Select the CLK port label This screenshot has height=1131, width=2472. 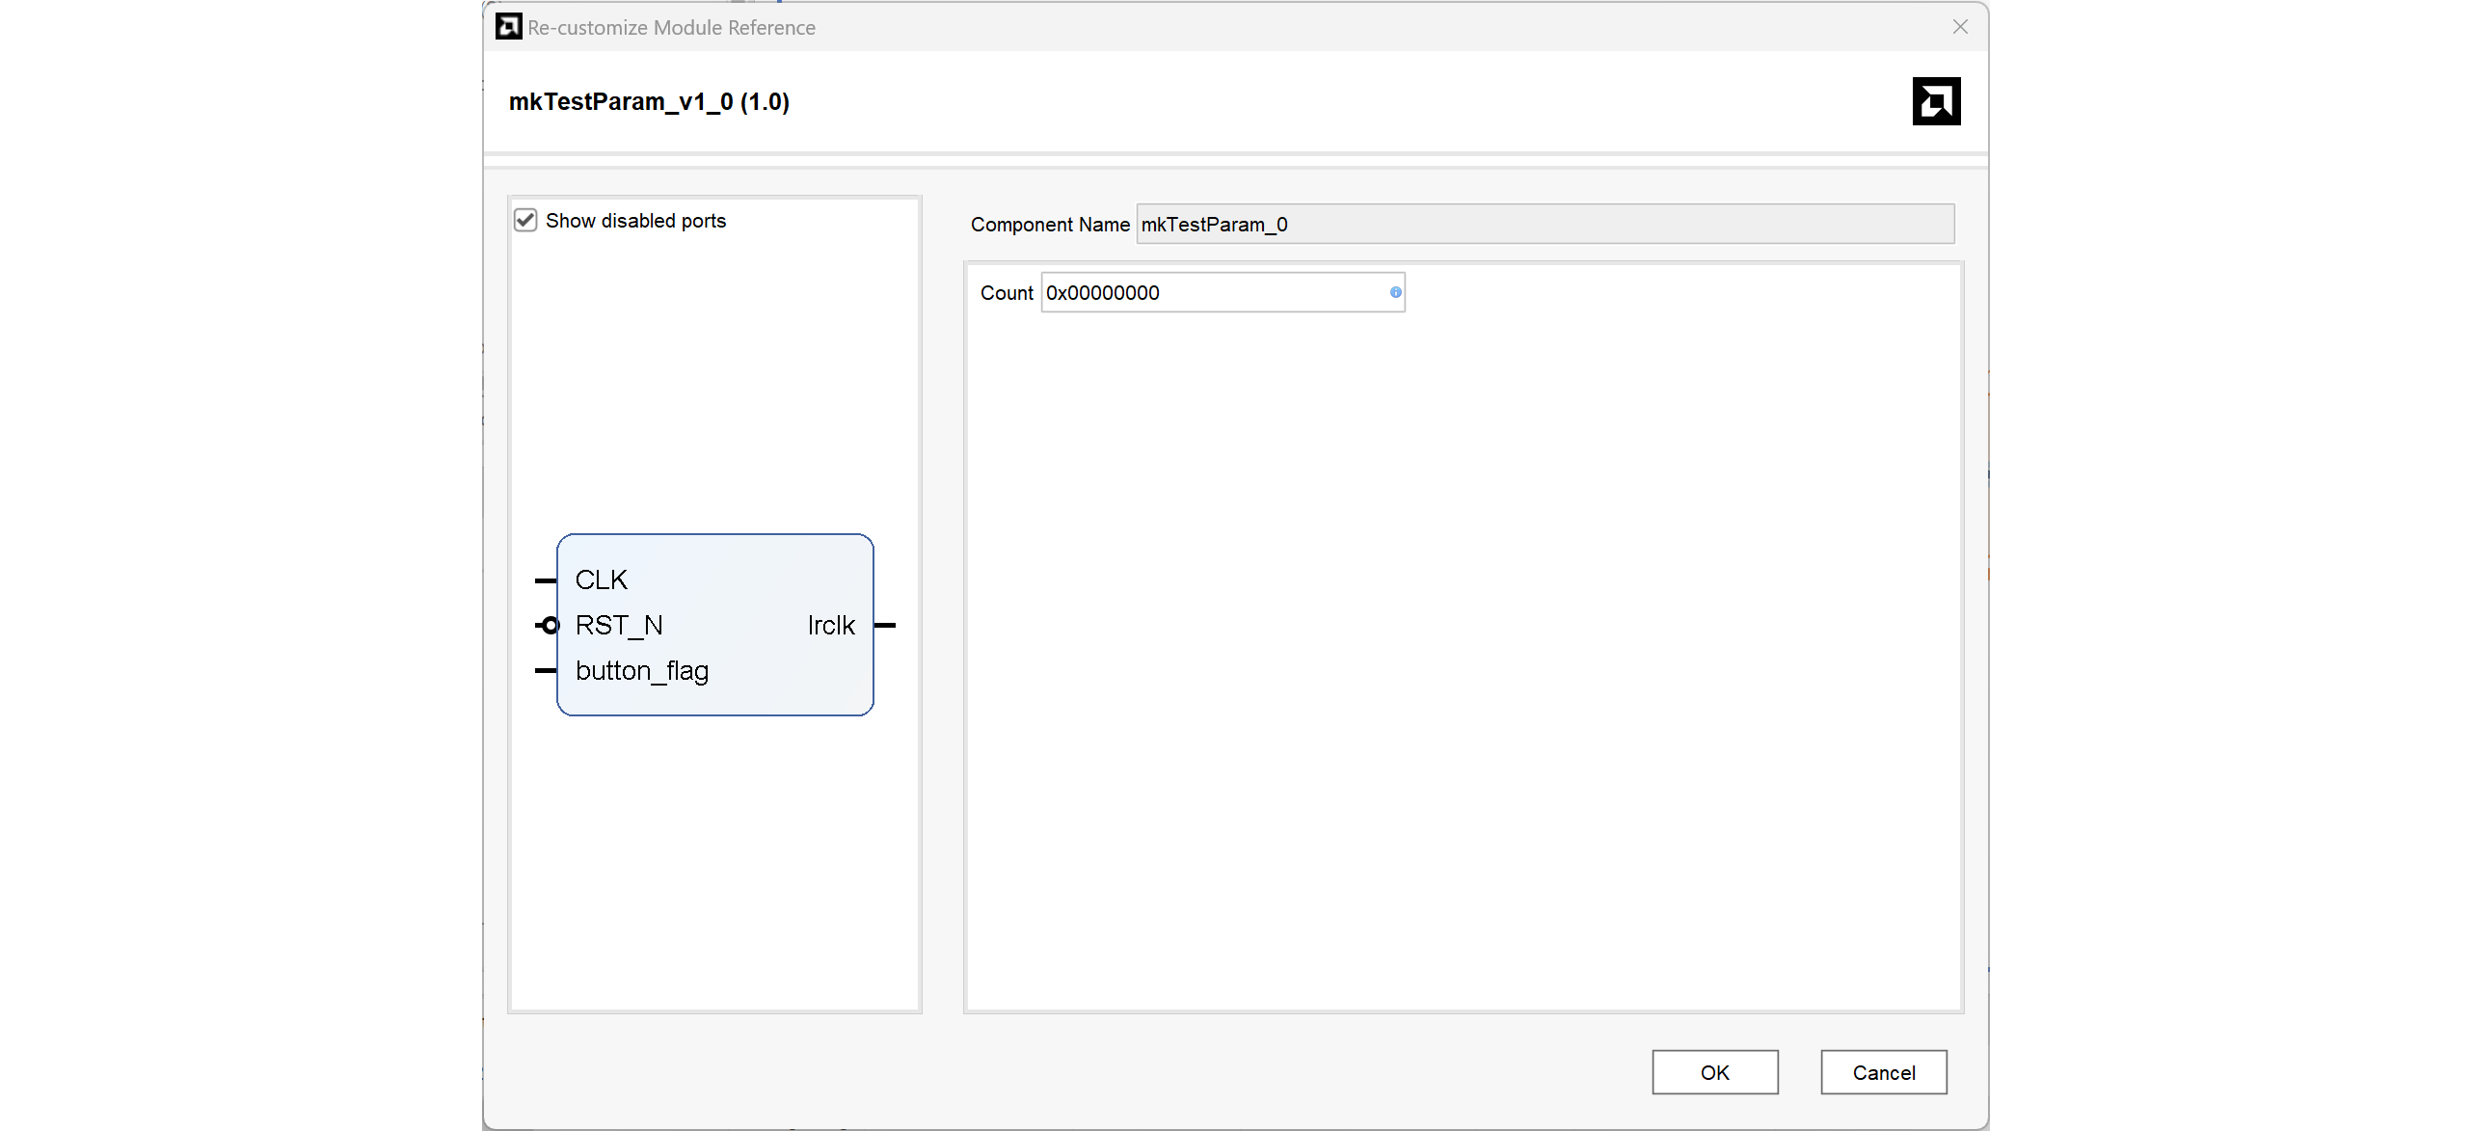tap(602, 580)
